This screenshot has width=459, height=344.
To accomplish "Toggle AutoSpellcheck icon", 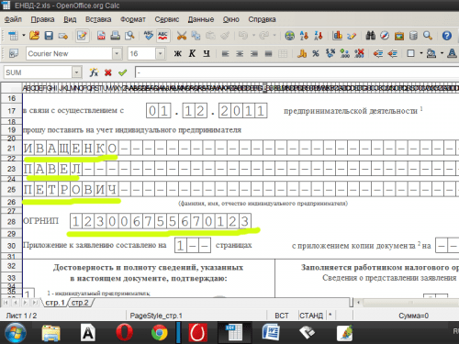I will pyautogui.click(x=162, y=36).
